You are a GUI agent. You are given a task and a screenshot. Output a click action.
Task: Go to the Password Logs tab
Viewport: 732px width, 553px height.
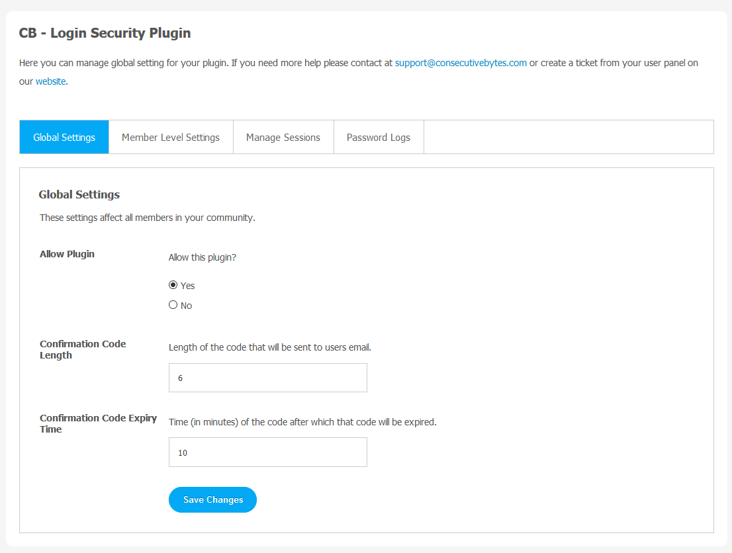click(x=379, y=138)
